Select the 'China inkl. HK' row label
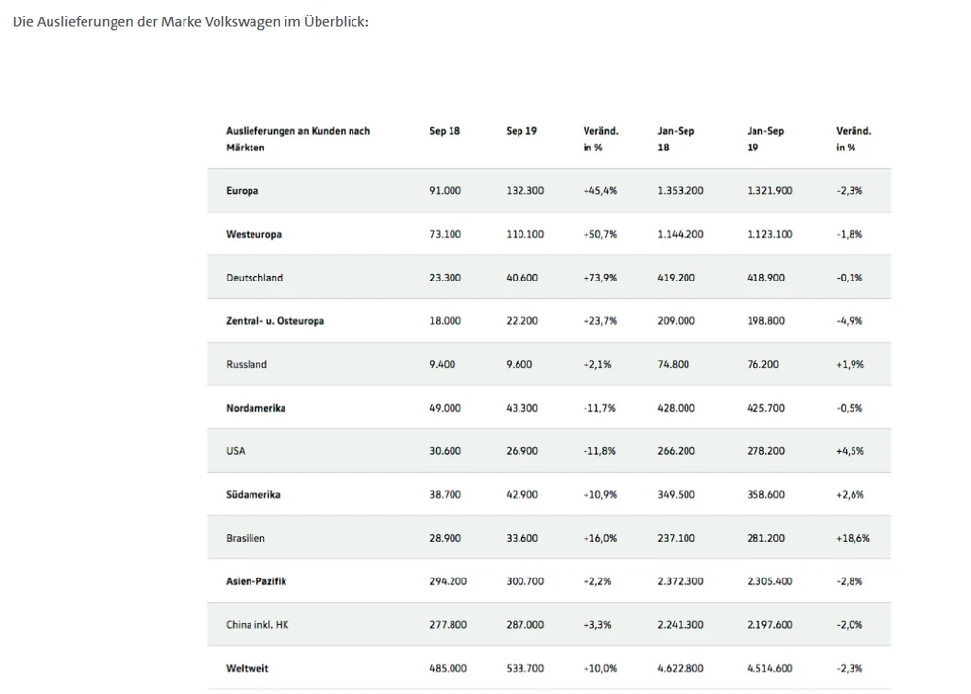The width and height of the screenshot is (971, 694). [x=257, y=625]
